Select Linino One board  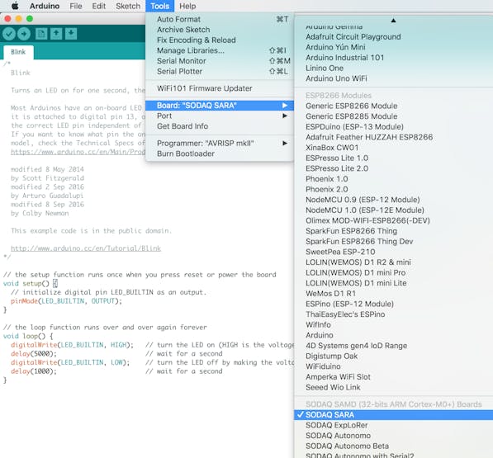click(394, 68)
